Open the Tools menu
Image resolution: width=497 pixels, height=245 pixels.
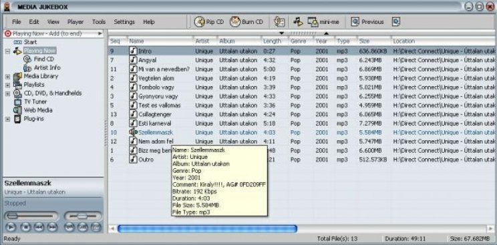(99, 22)
